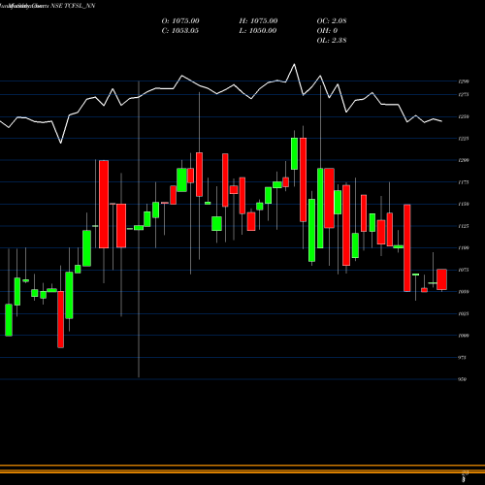Click the 950 price axis label
485x485 pixels.
pos(463,379)
